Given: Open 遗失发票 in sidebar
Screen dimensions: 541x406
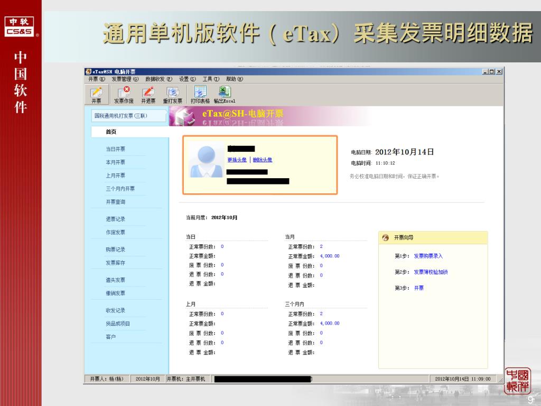Looking at the screenshot, I should (x=116, y=280).
